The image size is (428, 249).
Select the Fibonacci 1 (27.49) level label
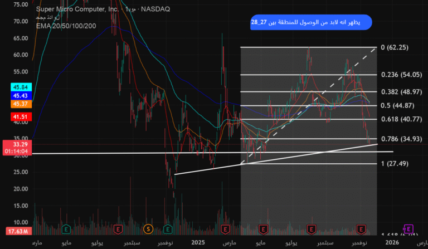coord(395,164)
